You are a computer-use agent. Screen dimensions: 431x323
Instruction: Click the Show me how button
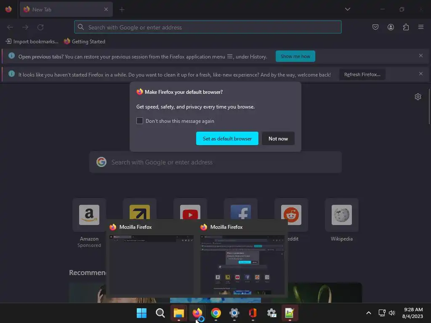[x=295, y=56]
